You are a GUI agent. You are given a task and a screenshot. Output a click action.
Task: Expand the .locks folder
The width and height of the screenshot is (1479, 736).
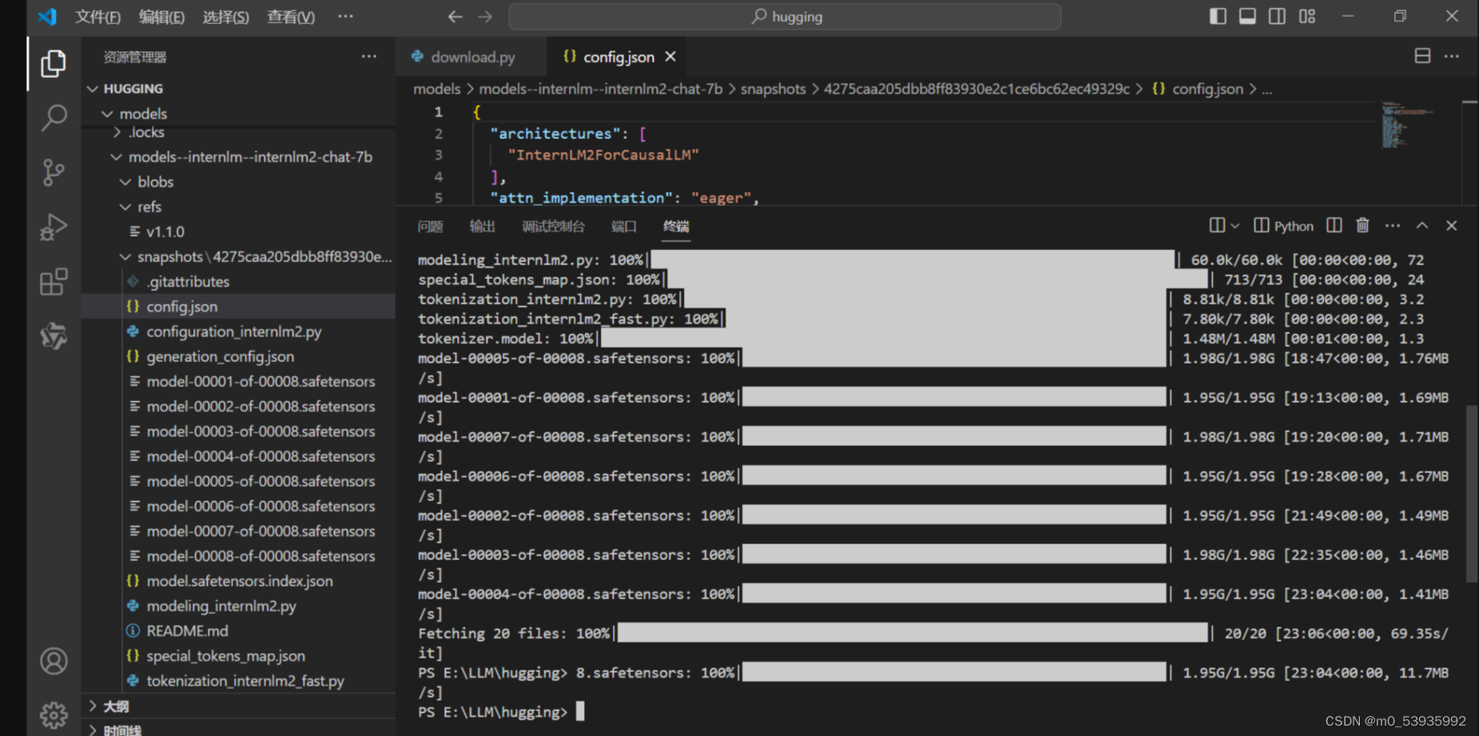pyautogui.click(x=238, y=133)
